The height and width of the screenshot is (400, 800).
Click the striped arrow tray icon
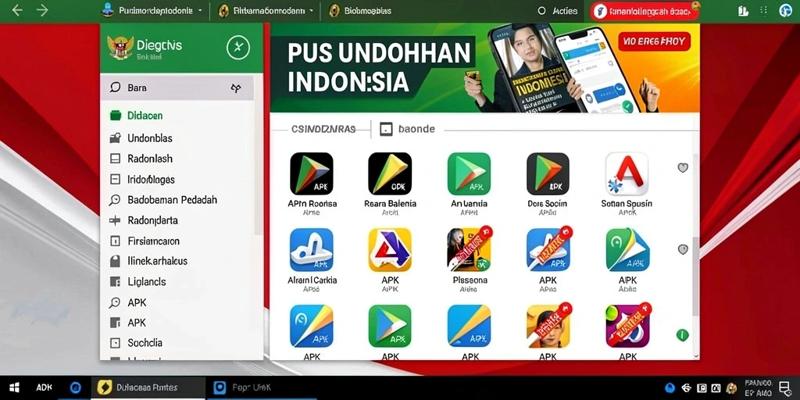coord(686,388)
